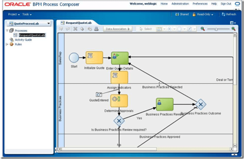Click the Activity Guide icon in tree
This screenshot has height=159, width=244.
coord(11,40)
